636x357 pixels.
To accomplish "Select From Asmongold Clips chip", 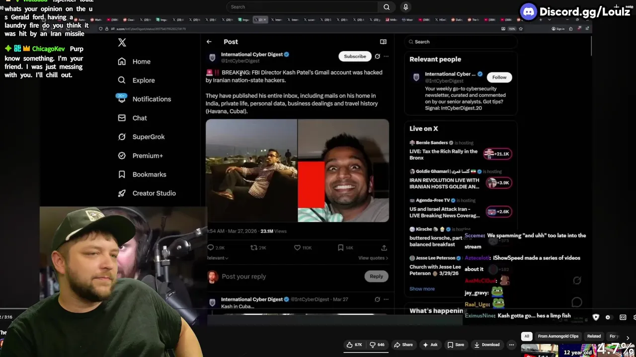I will (x=558, y=336).
